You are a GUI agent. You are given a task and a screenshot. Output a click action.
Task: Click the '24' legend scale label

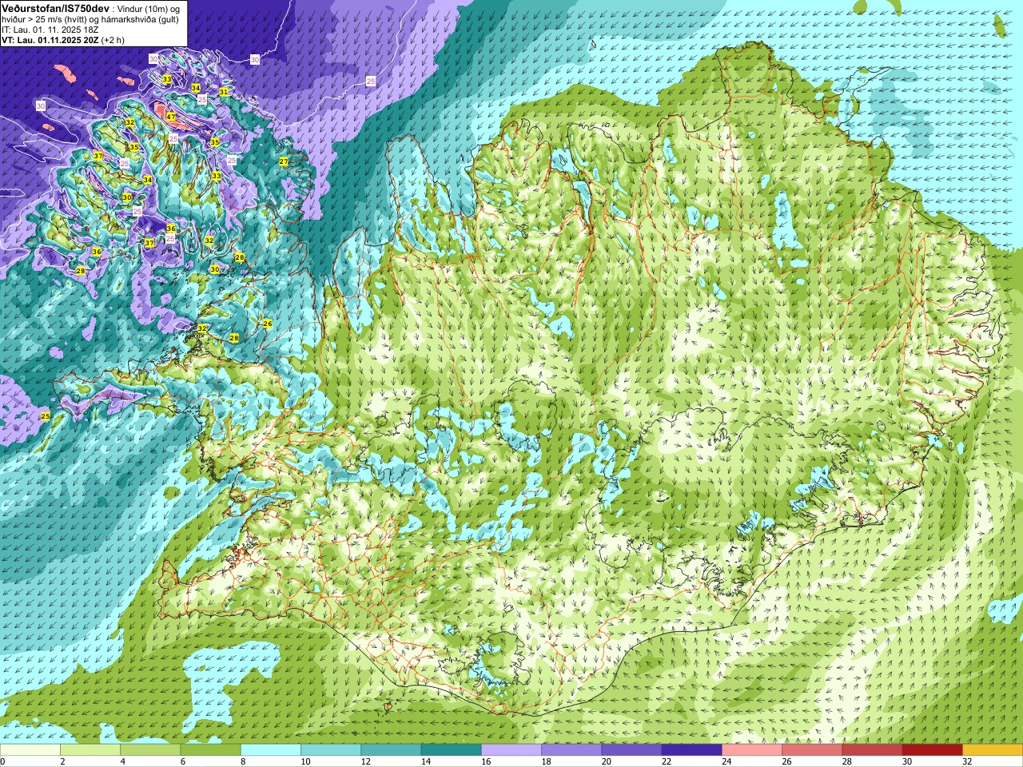coord(726,761)
